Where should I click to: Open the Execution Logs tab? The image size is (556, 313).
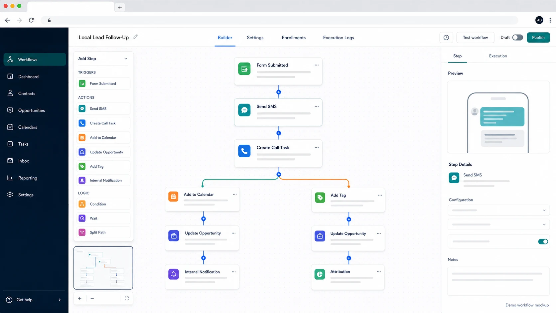339,38
